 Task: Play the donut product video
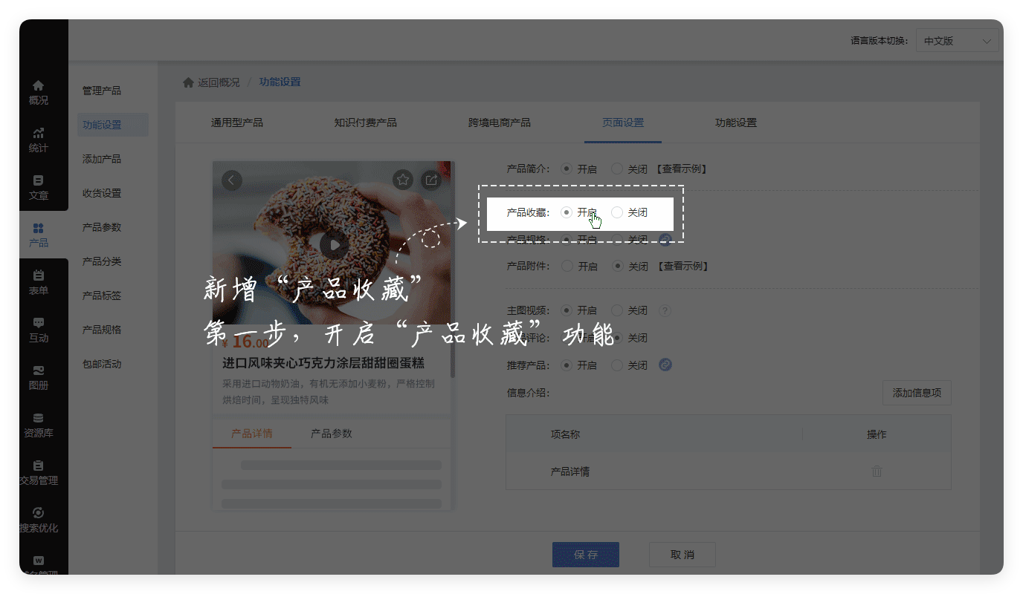click(x=334, y=244)
